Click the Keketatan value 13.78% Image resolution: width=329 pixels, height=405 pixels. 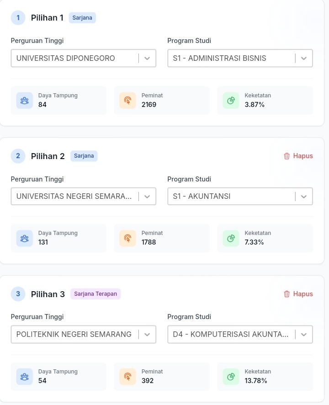256,381
